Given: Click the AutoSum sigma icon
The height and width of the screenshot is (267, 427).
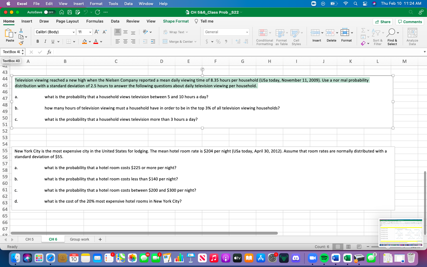Looking at the screenshot, I should point(363,30).
